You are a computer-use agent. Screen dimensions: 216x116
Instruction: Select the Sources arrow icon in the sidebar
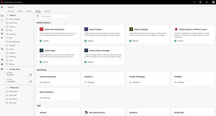pos(2,16)
